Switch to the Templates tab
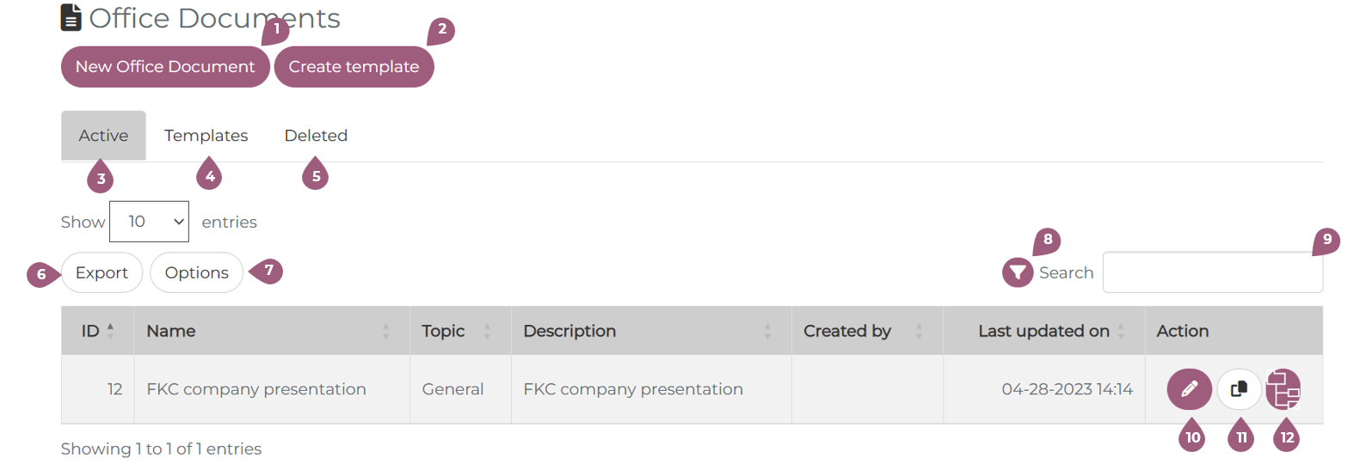 (206, 136)
